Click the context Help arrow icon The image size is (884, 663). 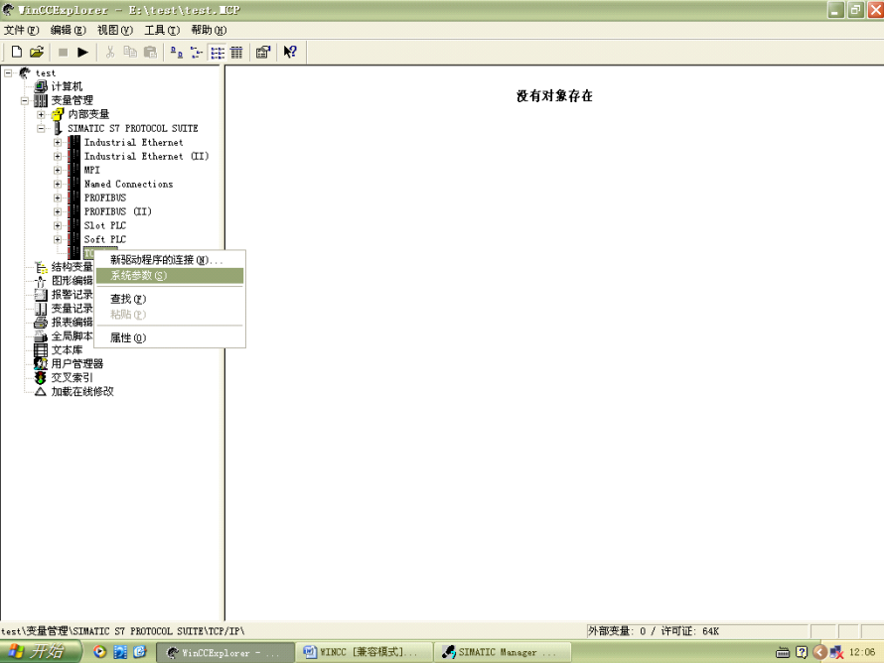pos(290,53)
